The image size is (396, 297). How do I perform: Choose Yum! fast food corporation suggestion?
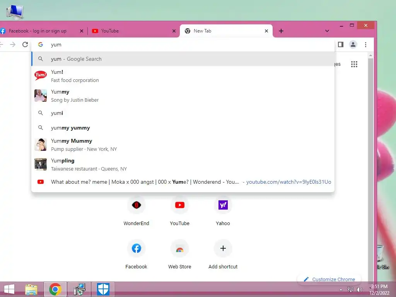click(183, 76)
